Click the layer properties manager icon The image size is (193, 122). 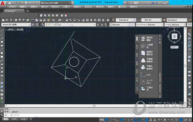tap(43, 25)
